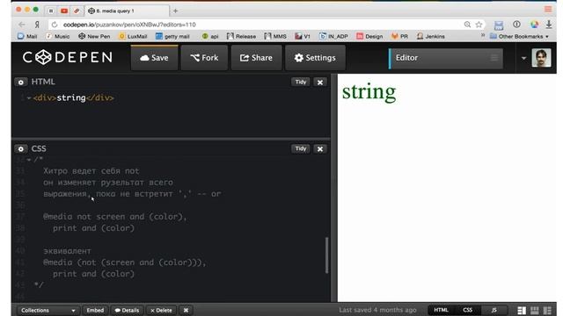This screenshot has height=316, width=563.
Task: Select the '6. media query 1' tab
Action: (127, 11)
